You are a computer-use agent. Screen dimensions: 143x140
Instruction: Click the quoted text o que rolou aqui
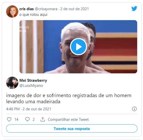[x=33, y=15]
